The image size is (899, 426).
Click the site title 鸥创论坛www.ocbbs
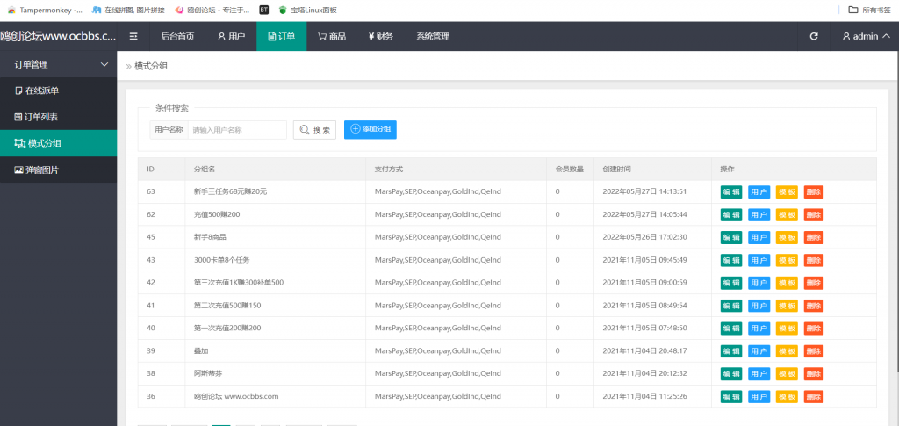pyautogui.click(x=58, y=36)
